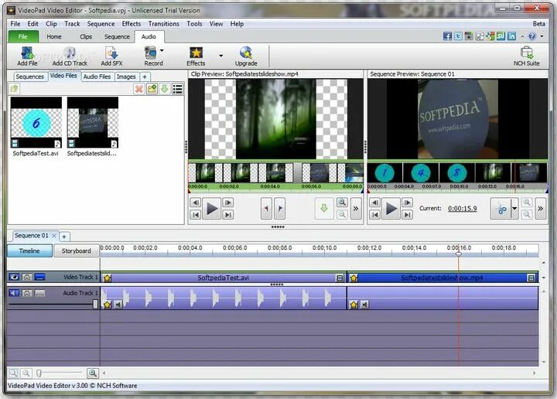Set clip out point with blue flag
557x399 pixels.
pyautogui.click(x=279, y=208)
